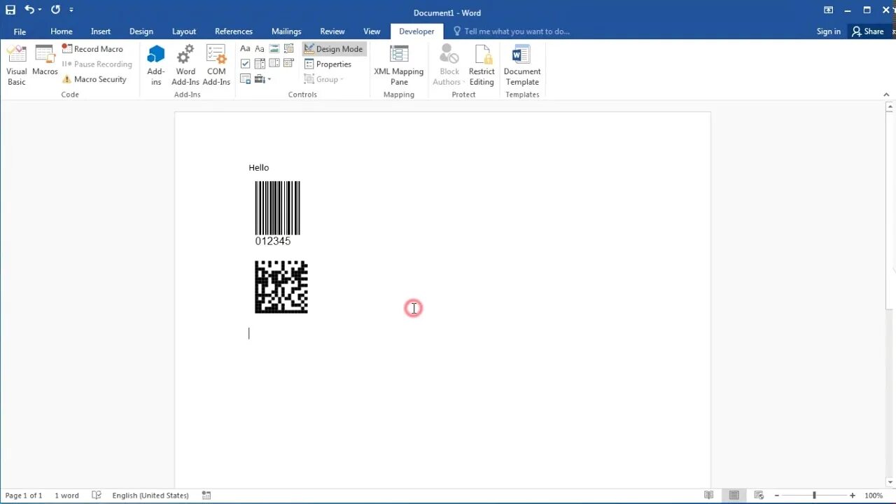Switch to the Mailings tab
This screenshot has height=504, width=896.
[286, 31]
